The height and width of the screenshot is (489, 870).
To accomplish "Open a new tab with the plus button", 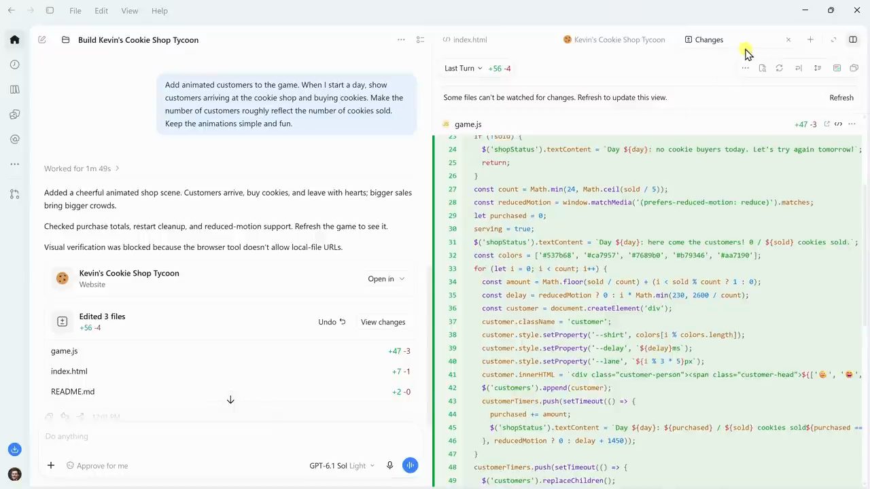I will tap(810, 39).
